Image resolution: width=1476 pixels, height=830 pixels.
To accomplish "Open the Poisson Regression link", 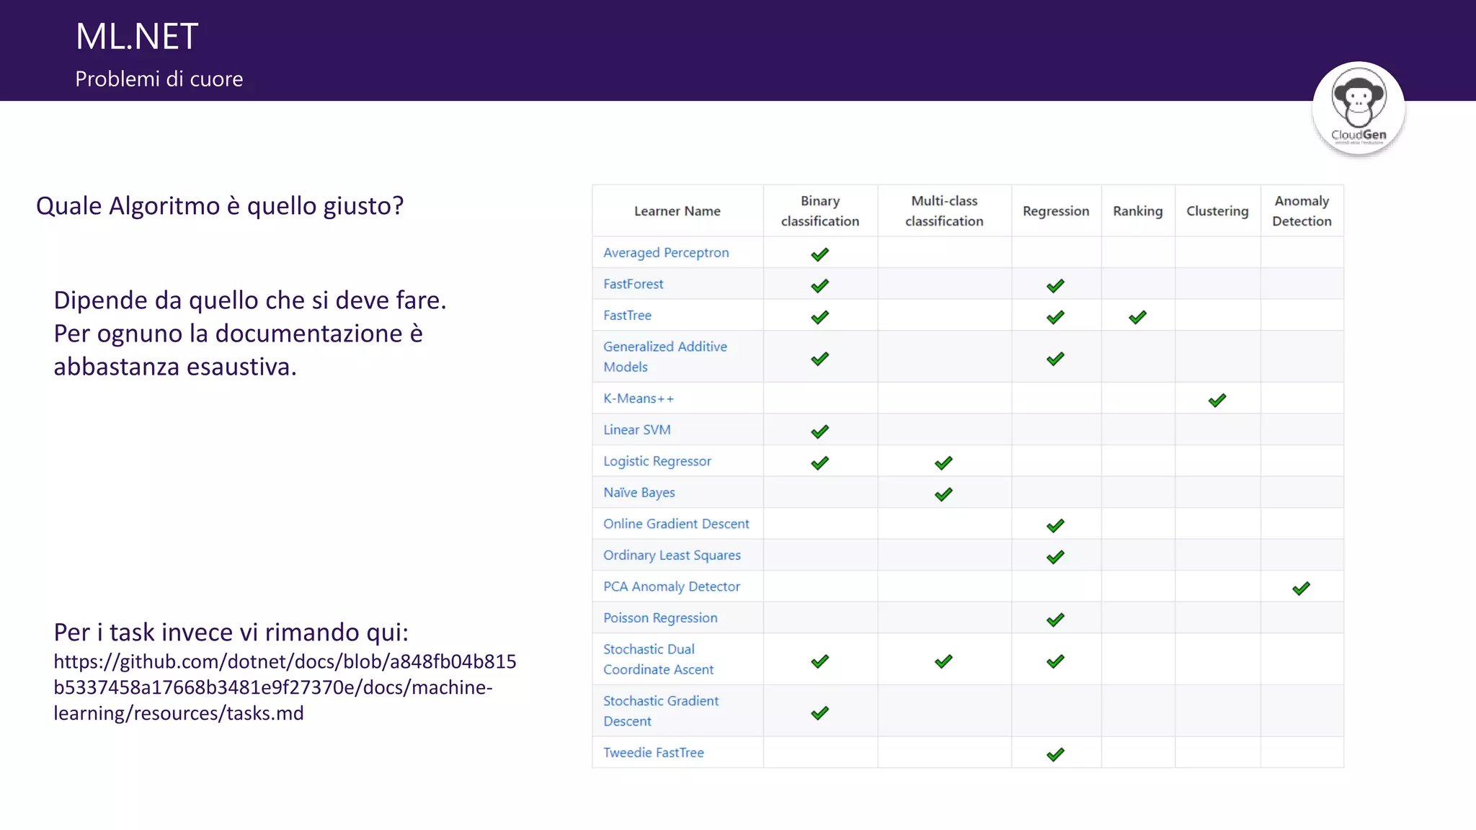I will coord(660,618).
